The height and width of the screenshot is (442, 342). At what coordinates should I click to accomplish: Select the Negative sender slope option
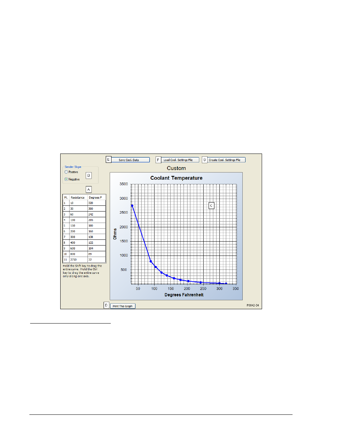(72, 179)
